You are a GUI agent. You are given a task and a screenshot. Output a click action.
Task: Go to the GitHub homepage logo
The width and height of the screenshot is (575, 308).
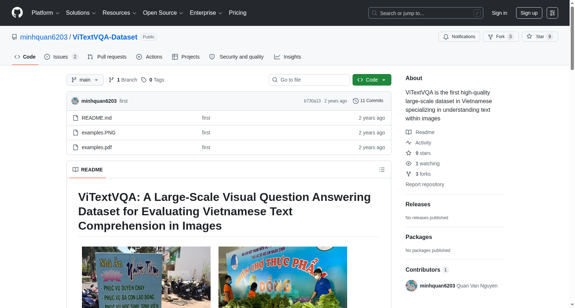pos(17,13)
